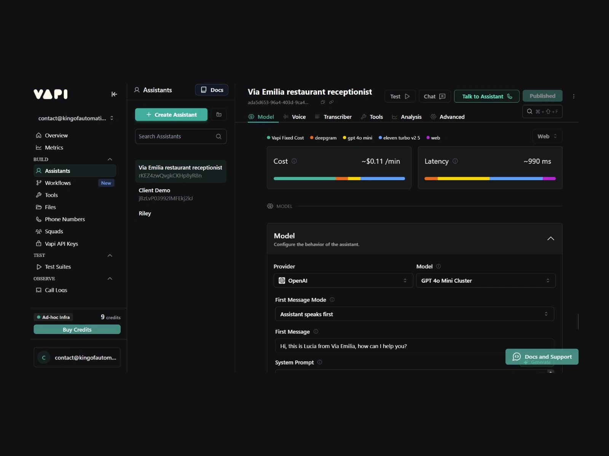Open Docs and Support
This screenshot has width=609, height=456.
tap(542, 357)
